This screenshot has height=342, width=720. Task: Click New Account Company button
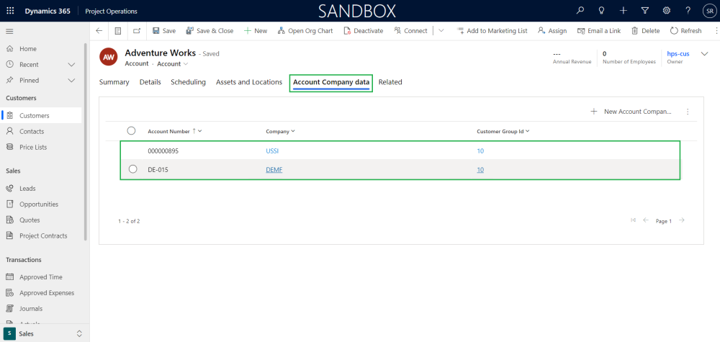pyautogui.click(x=631, y=112)
